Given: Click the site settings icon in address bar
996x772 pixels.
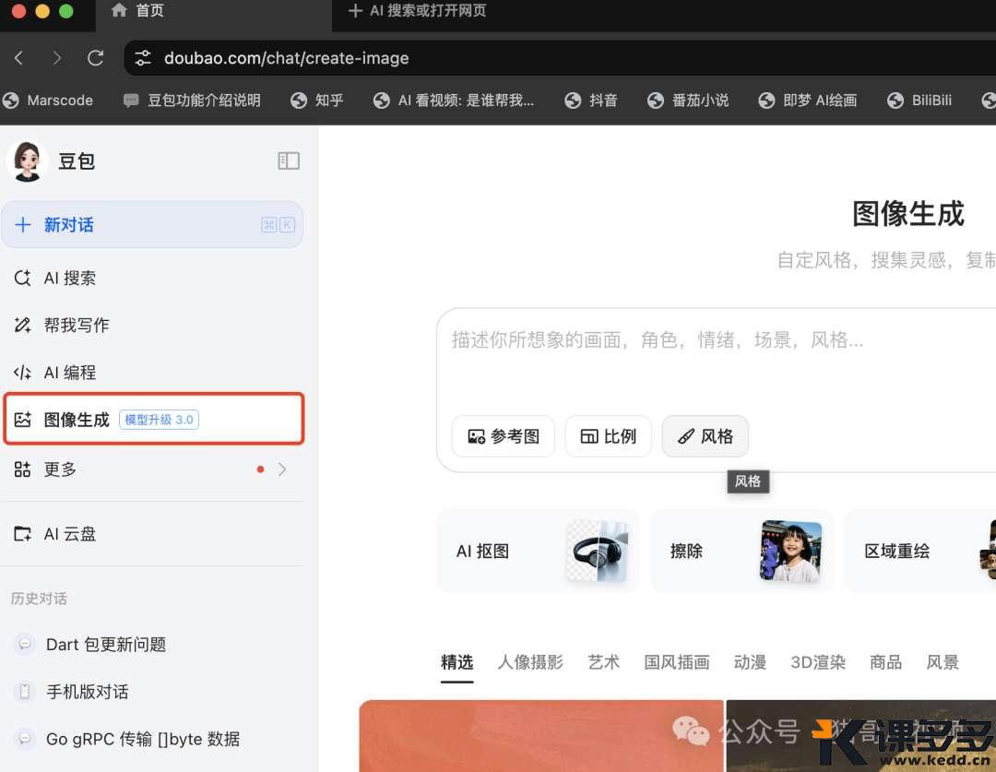Looking at the screenshot, I should click(x=143, y=58).
